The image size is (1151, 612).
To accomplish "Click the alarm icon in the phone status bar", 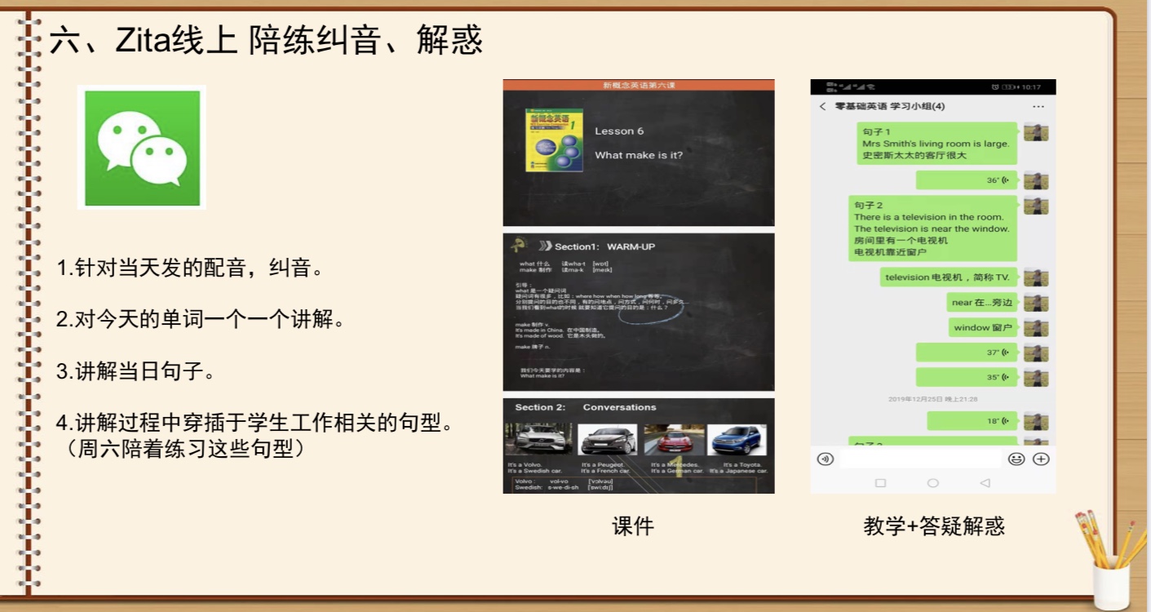I will coord(994,86).
